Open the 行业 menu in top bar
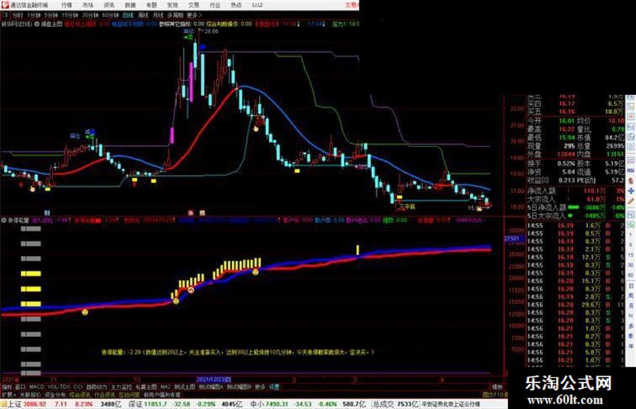This screenshot has height=409, width=636. pos(215,5)
